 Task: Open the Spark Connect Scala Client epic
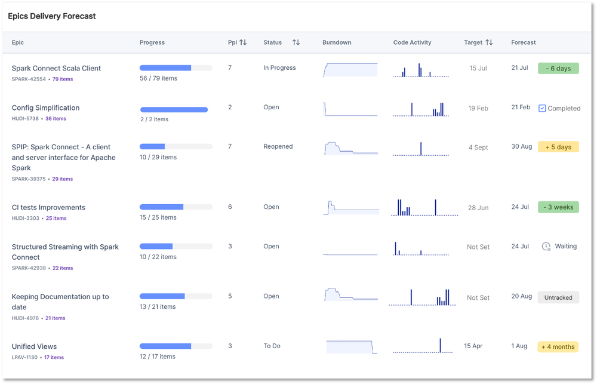56,68
